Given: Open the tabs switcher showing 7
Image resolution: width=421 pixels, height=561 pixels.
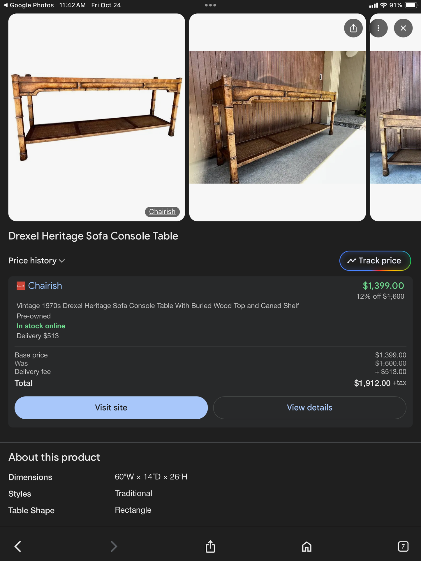Looking at the screenshot, I should [403, 546].
